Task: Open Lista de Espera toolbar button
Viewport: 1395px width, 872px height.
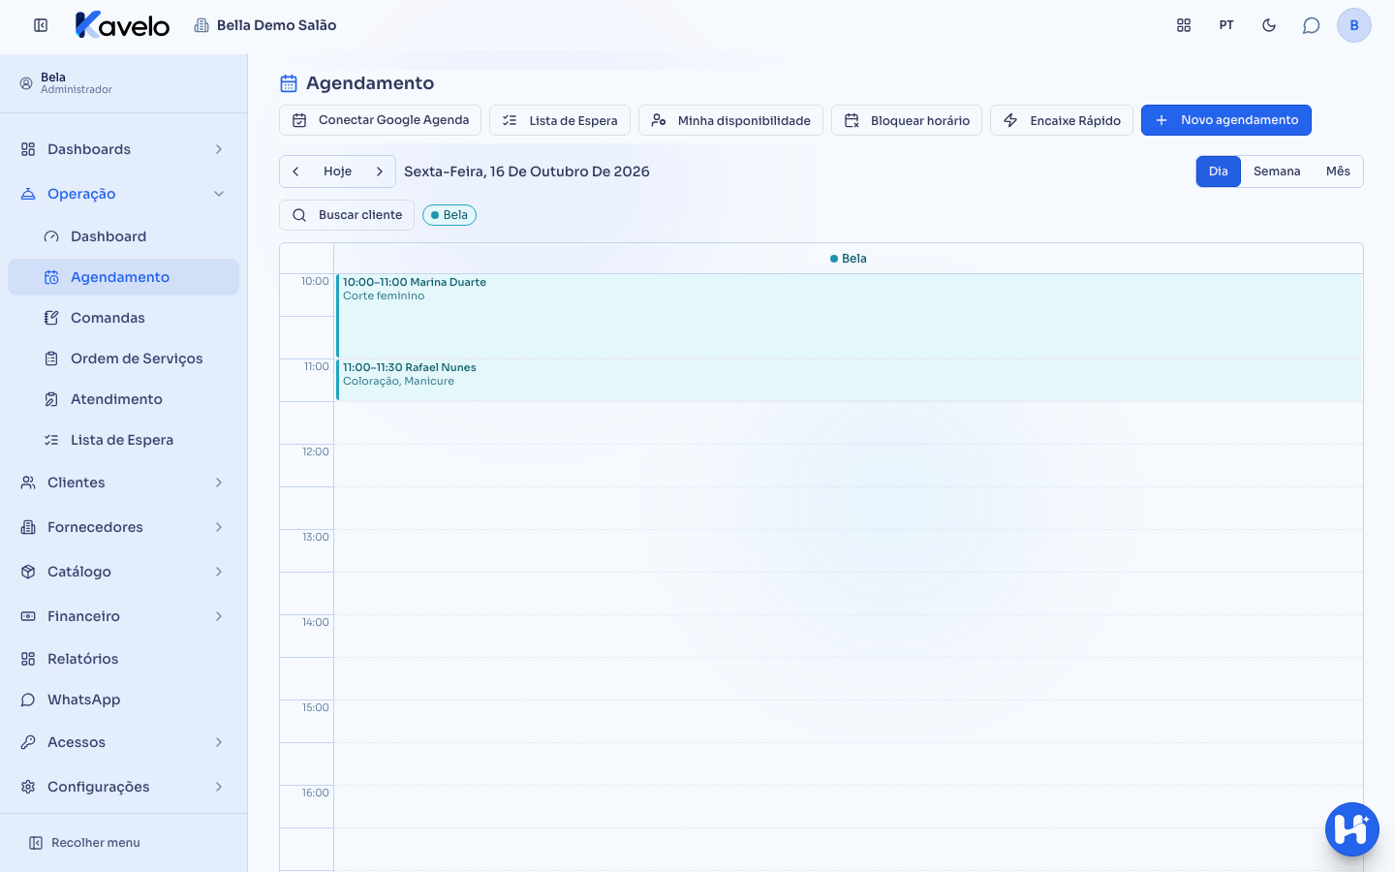Action: [560, 120]
